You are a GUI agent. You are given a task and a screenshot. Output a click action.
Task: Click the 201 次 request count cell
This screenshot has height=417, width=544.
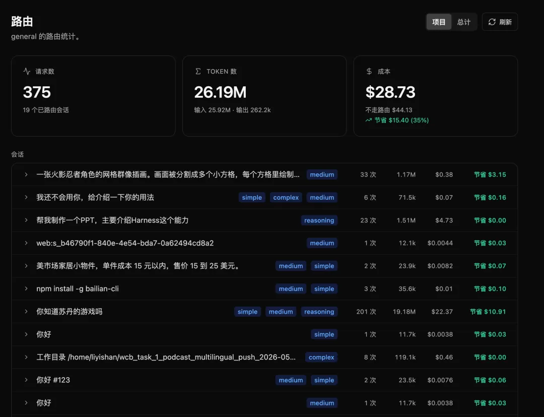[366, 312]
